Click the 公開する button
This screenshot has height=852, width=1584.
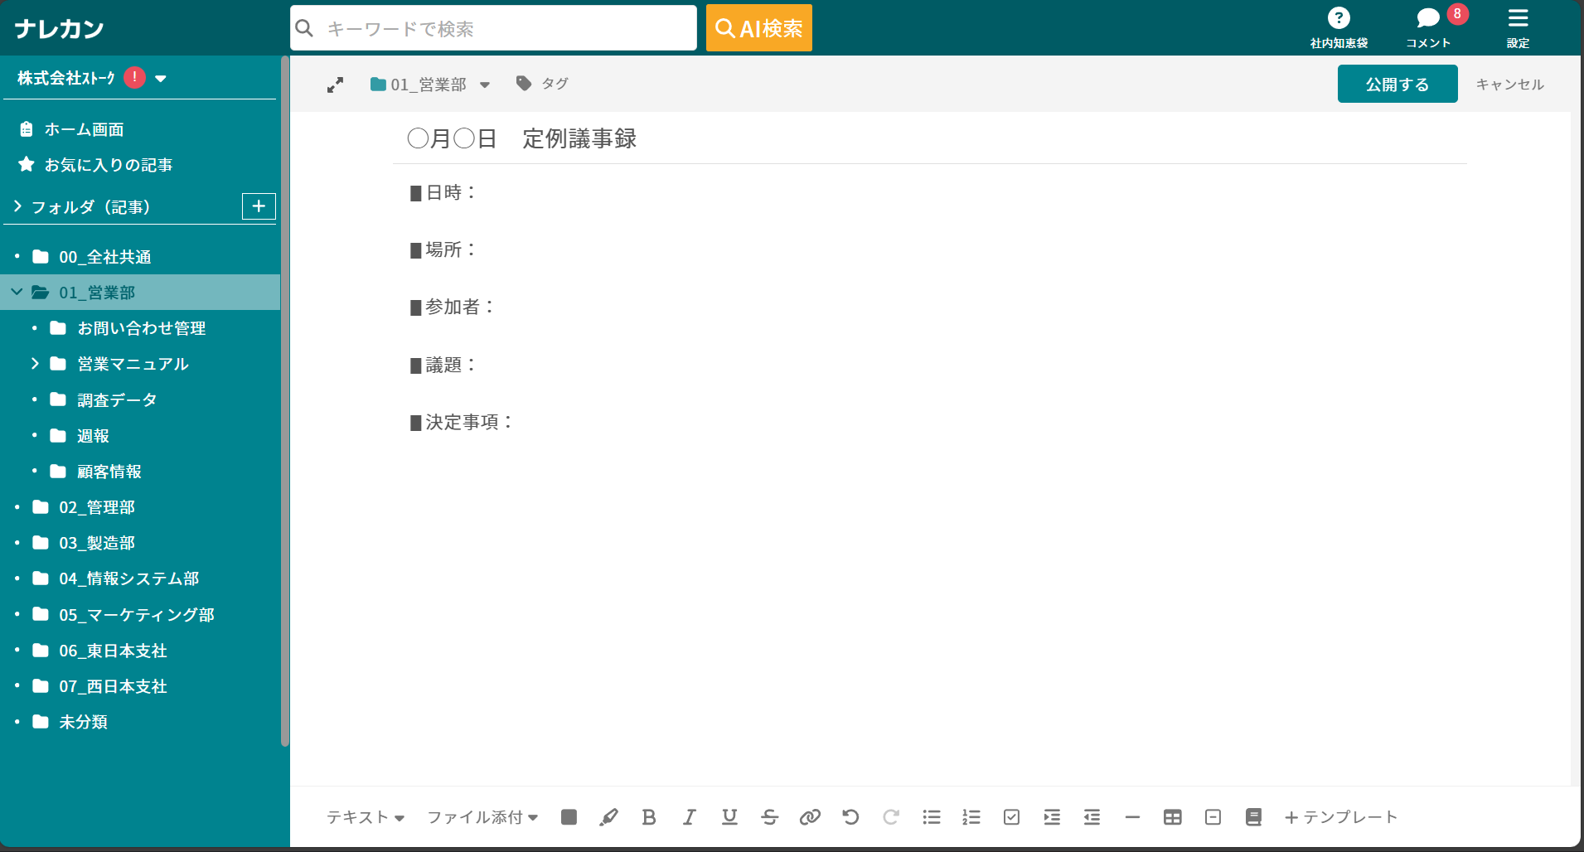[x=1397, y=84]
